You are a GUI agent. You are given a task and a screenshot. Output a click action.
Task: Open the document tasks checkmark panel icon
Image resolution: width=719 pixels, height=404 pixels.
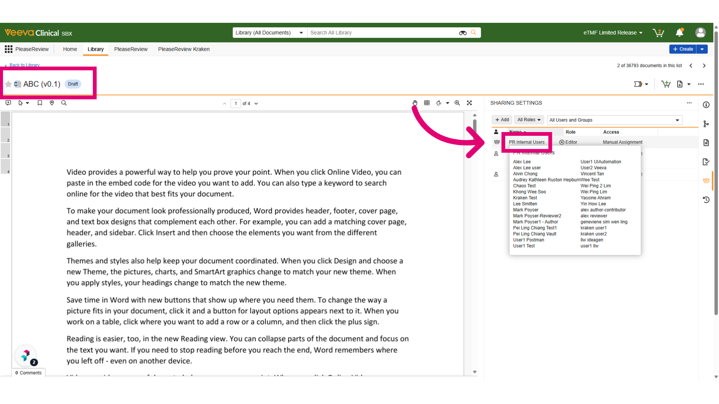pos(706,162)
